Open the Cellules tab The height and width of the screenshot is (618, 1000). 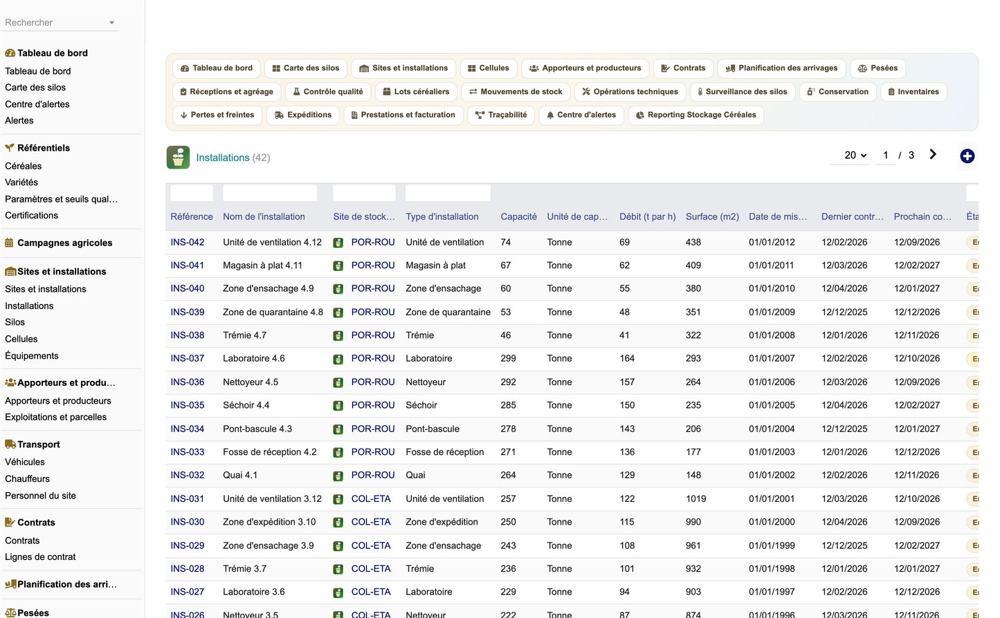[488, 68]
